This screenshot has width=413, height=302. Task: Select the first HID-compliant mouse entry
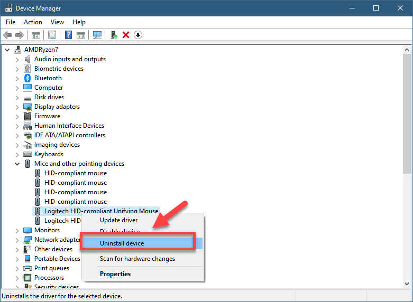(x=76, y=173)
